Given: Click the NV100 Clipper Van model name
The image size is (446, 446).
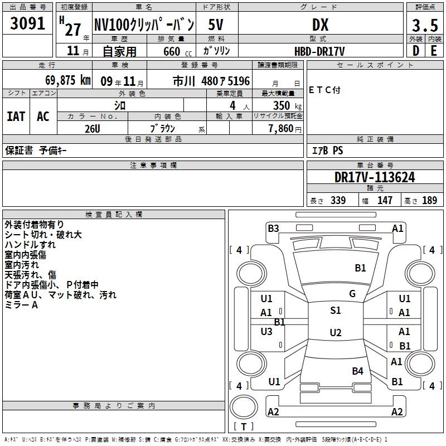Looking at the screenshot, I should pos(143,25).
